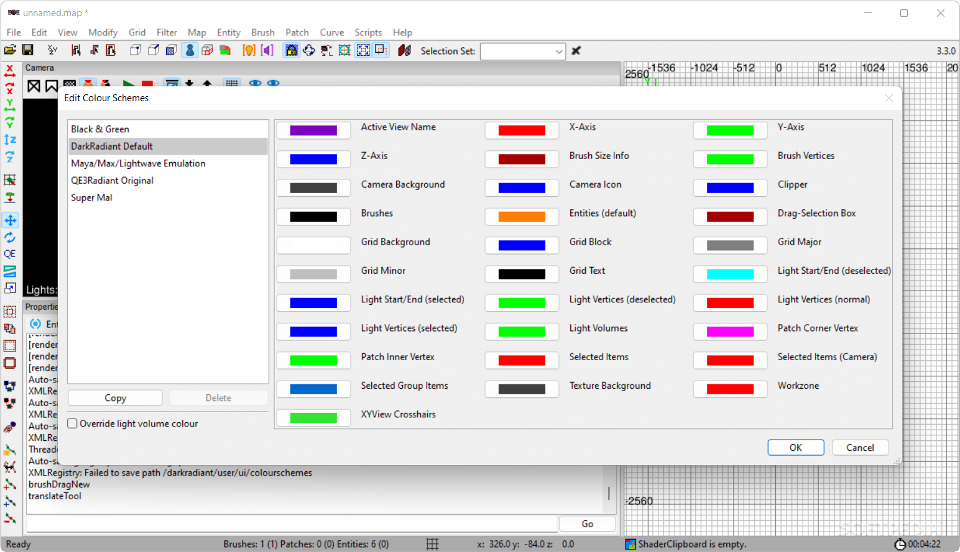960x552 pixels.
Task: Open the Modify menu
Action: pos(103,32)
